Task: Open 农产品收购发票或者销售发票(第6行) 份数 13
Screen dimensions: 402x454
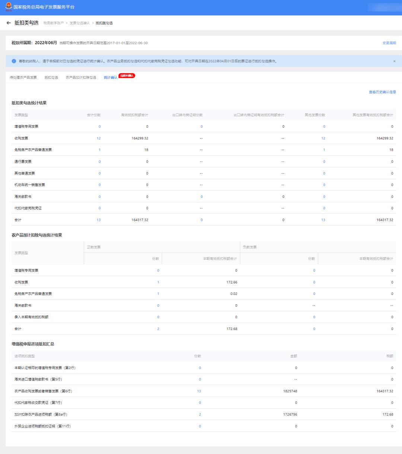Action: click(199, 391)
